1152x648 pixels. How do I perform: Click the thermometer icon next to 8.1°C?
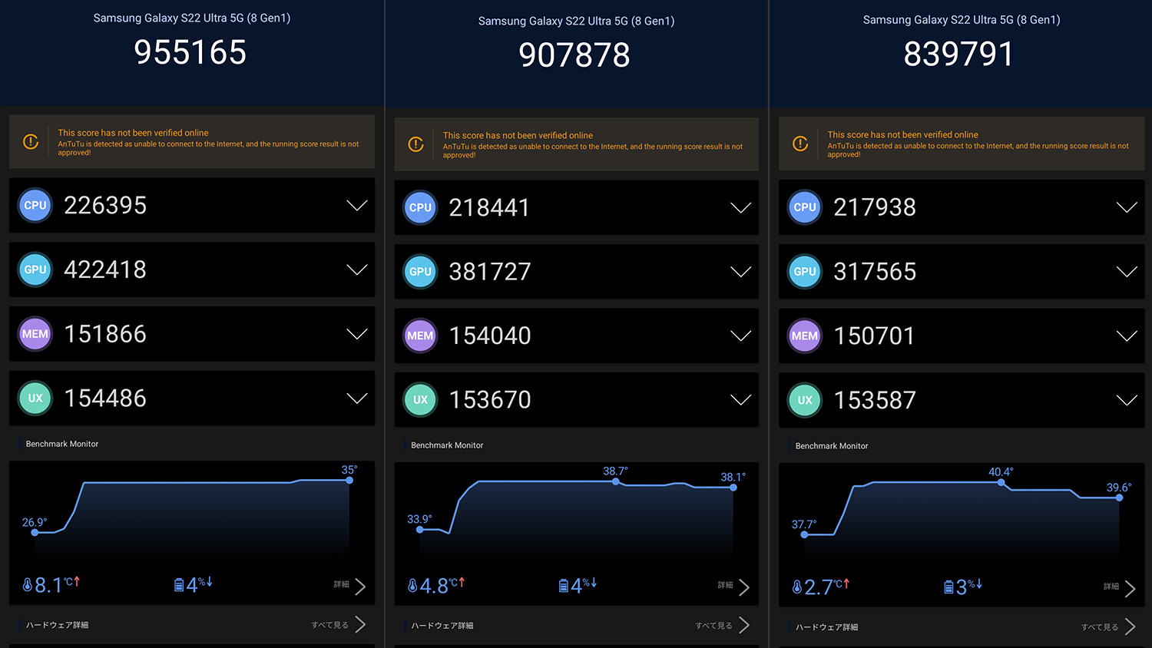(28, 586)
